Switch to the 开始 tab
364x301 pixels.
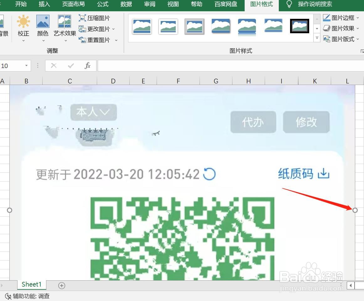(21, 4)
